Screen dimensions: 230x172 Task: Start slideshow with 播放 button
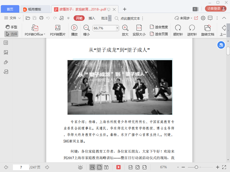pos(74,30)
